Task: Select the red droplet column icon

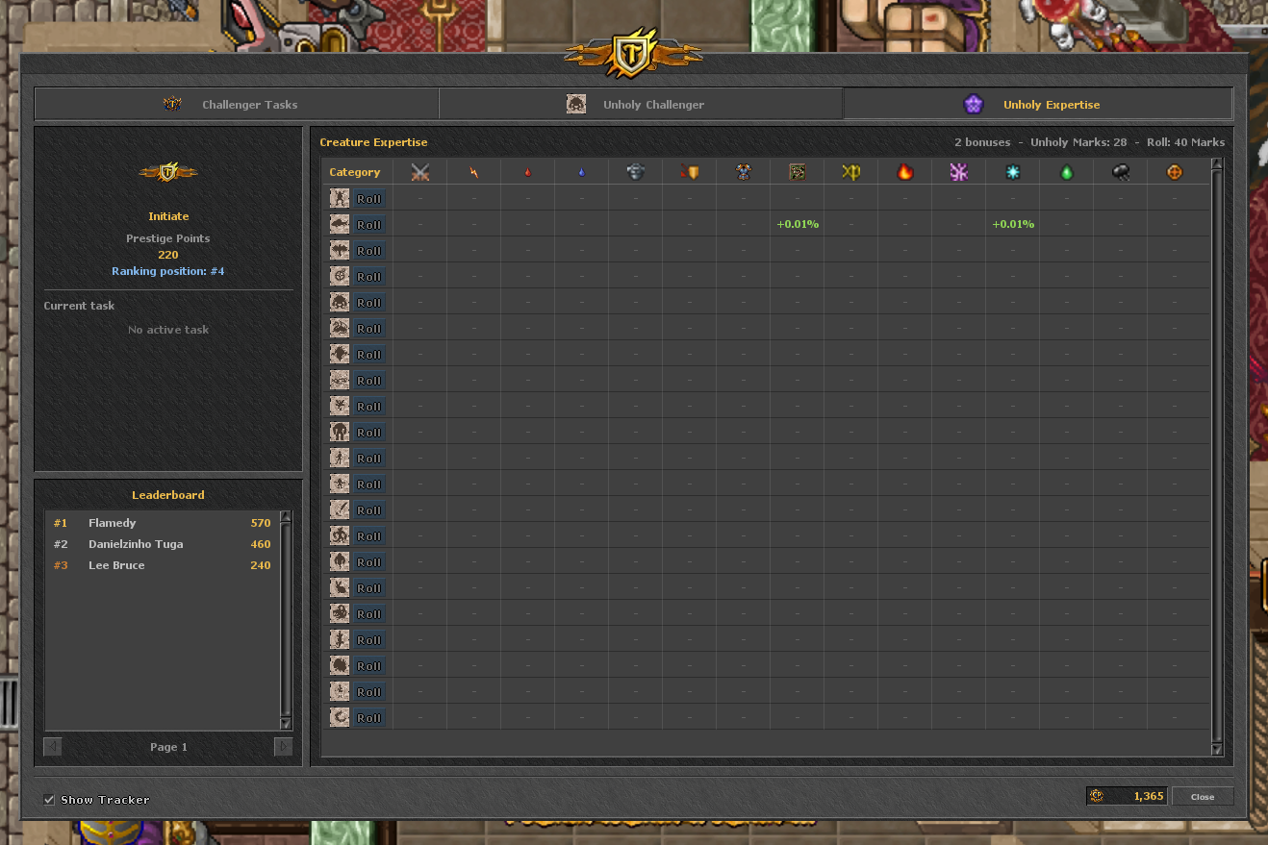Action: [x=527, y=172]
